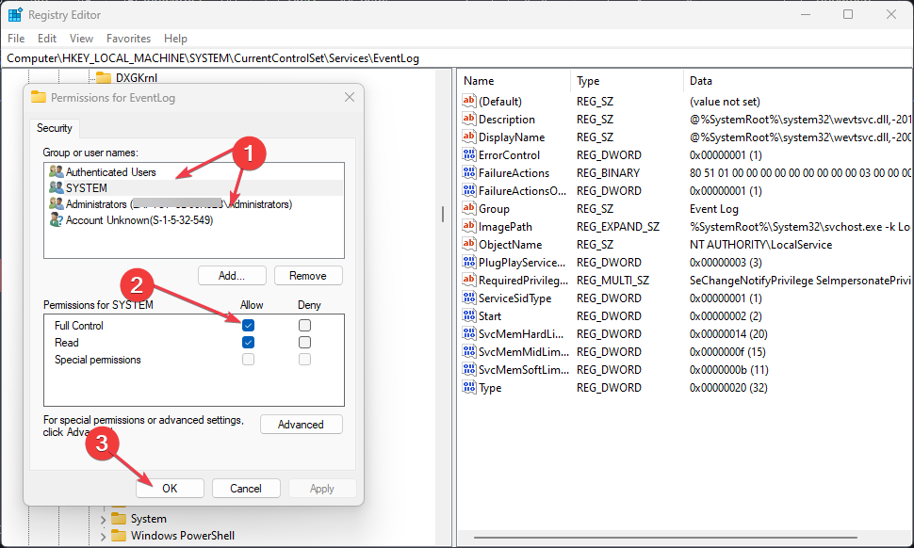
Task: Click '0x00000002 (2)' data of Start
Action: pyautogui.click(x=726, y=316)
